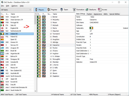Select the New Zealand 82 team row

(x=17, y=70)
